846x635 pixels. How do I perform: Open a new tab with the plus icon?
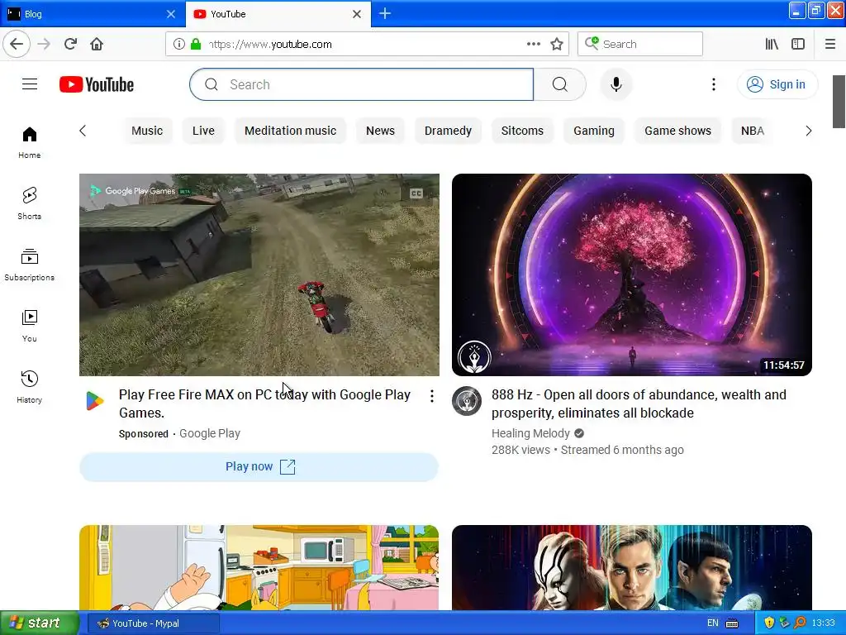click(x=385, y=13)
